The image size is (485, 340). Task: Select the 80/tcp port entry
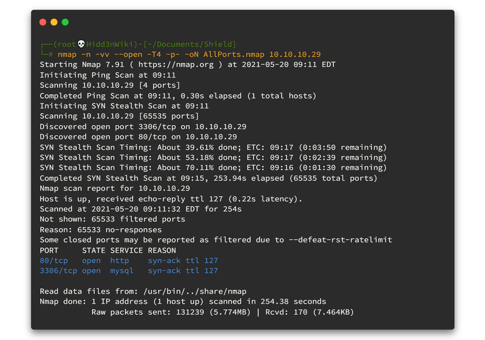53,261
